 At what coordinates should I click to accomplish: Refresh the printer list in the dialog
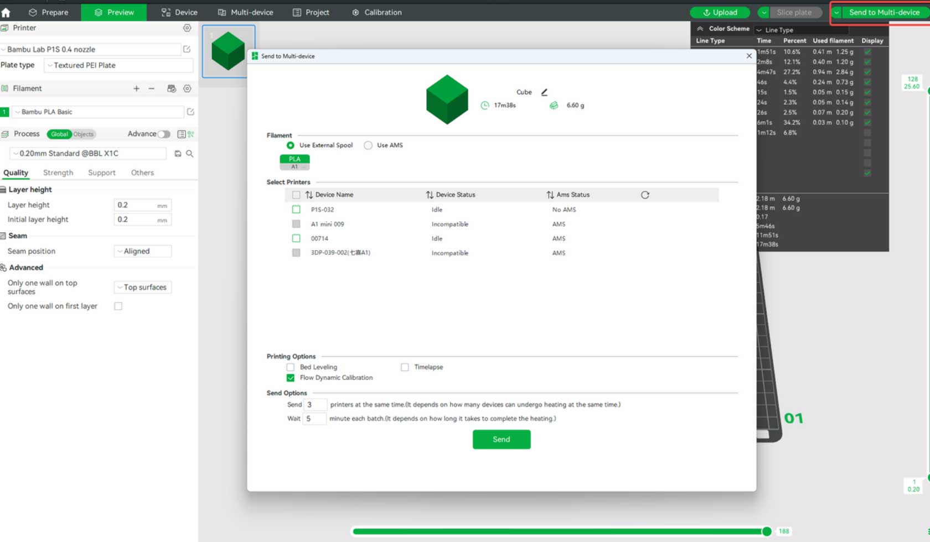point(645,195)
